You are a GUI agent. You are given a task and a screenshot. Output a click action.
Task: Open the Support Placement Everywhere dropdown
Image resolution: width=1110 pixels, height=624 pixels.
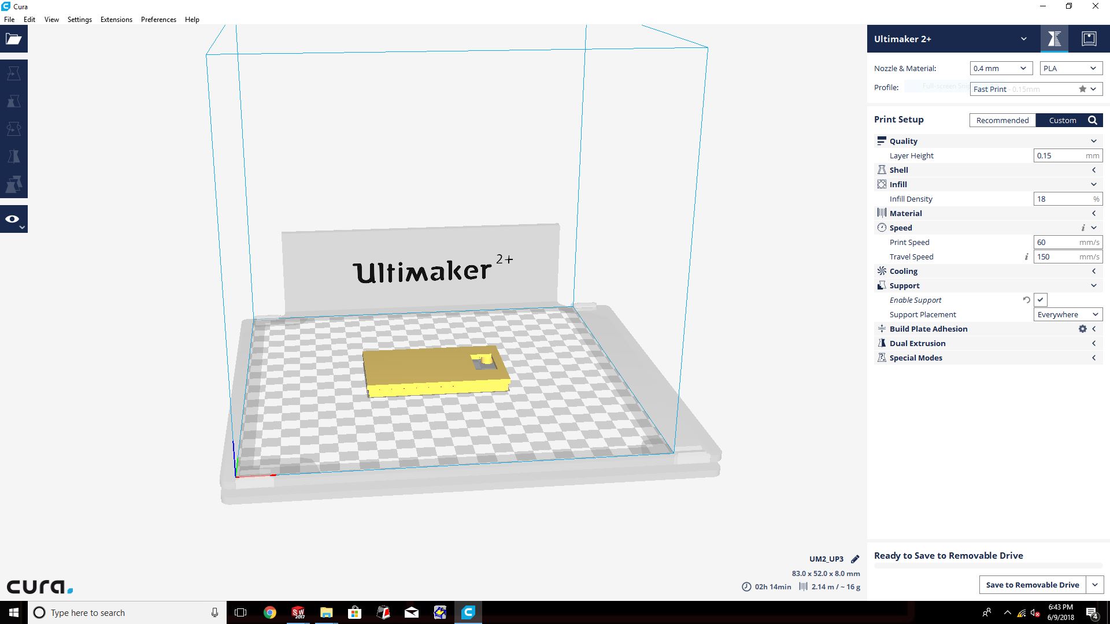pyautogui.click(x=1067, y=314)
